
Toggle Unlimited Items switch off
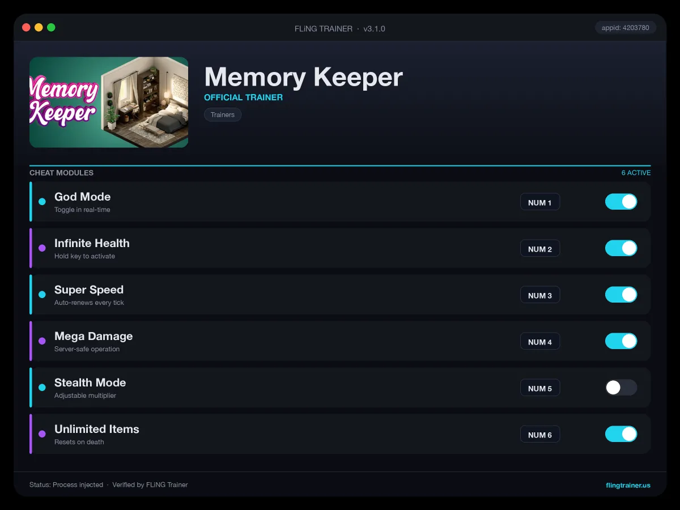click(621, 434)
